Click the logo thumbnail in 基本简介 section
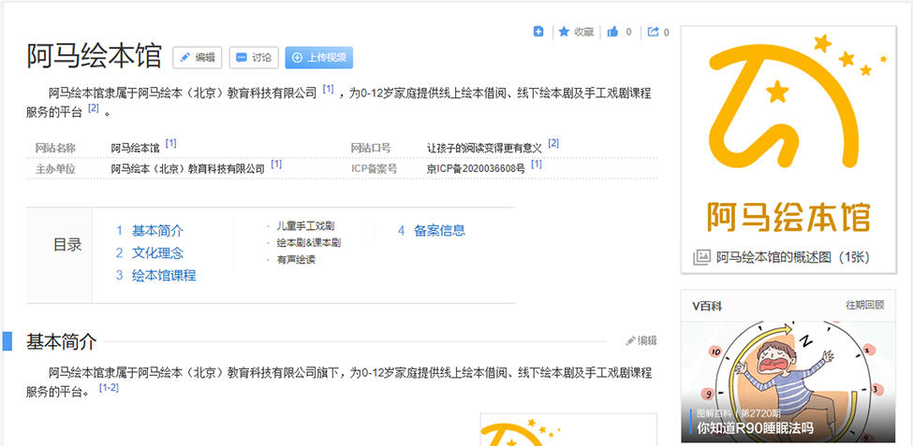 click(x=568, y=430)
